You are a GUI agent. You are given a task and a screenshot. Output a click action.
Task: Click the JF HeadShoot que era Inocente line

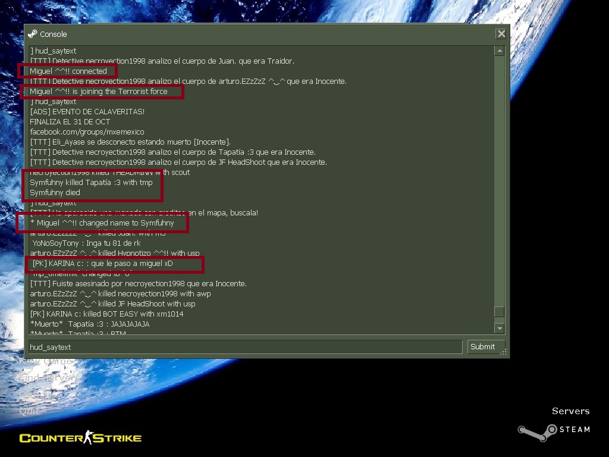tap(178, 162)
